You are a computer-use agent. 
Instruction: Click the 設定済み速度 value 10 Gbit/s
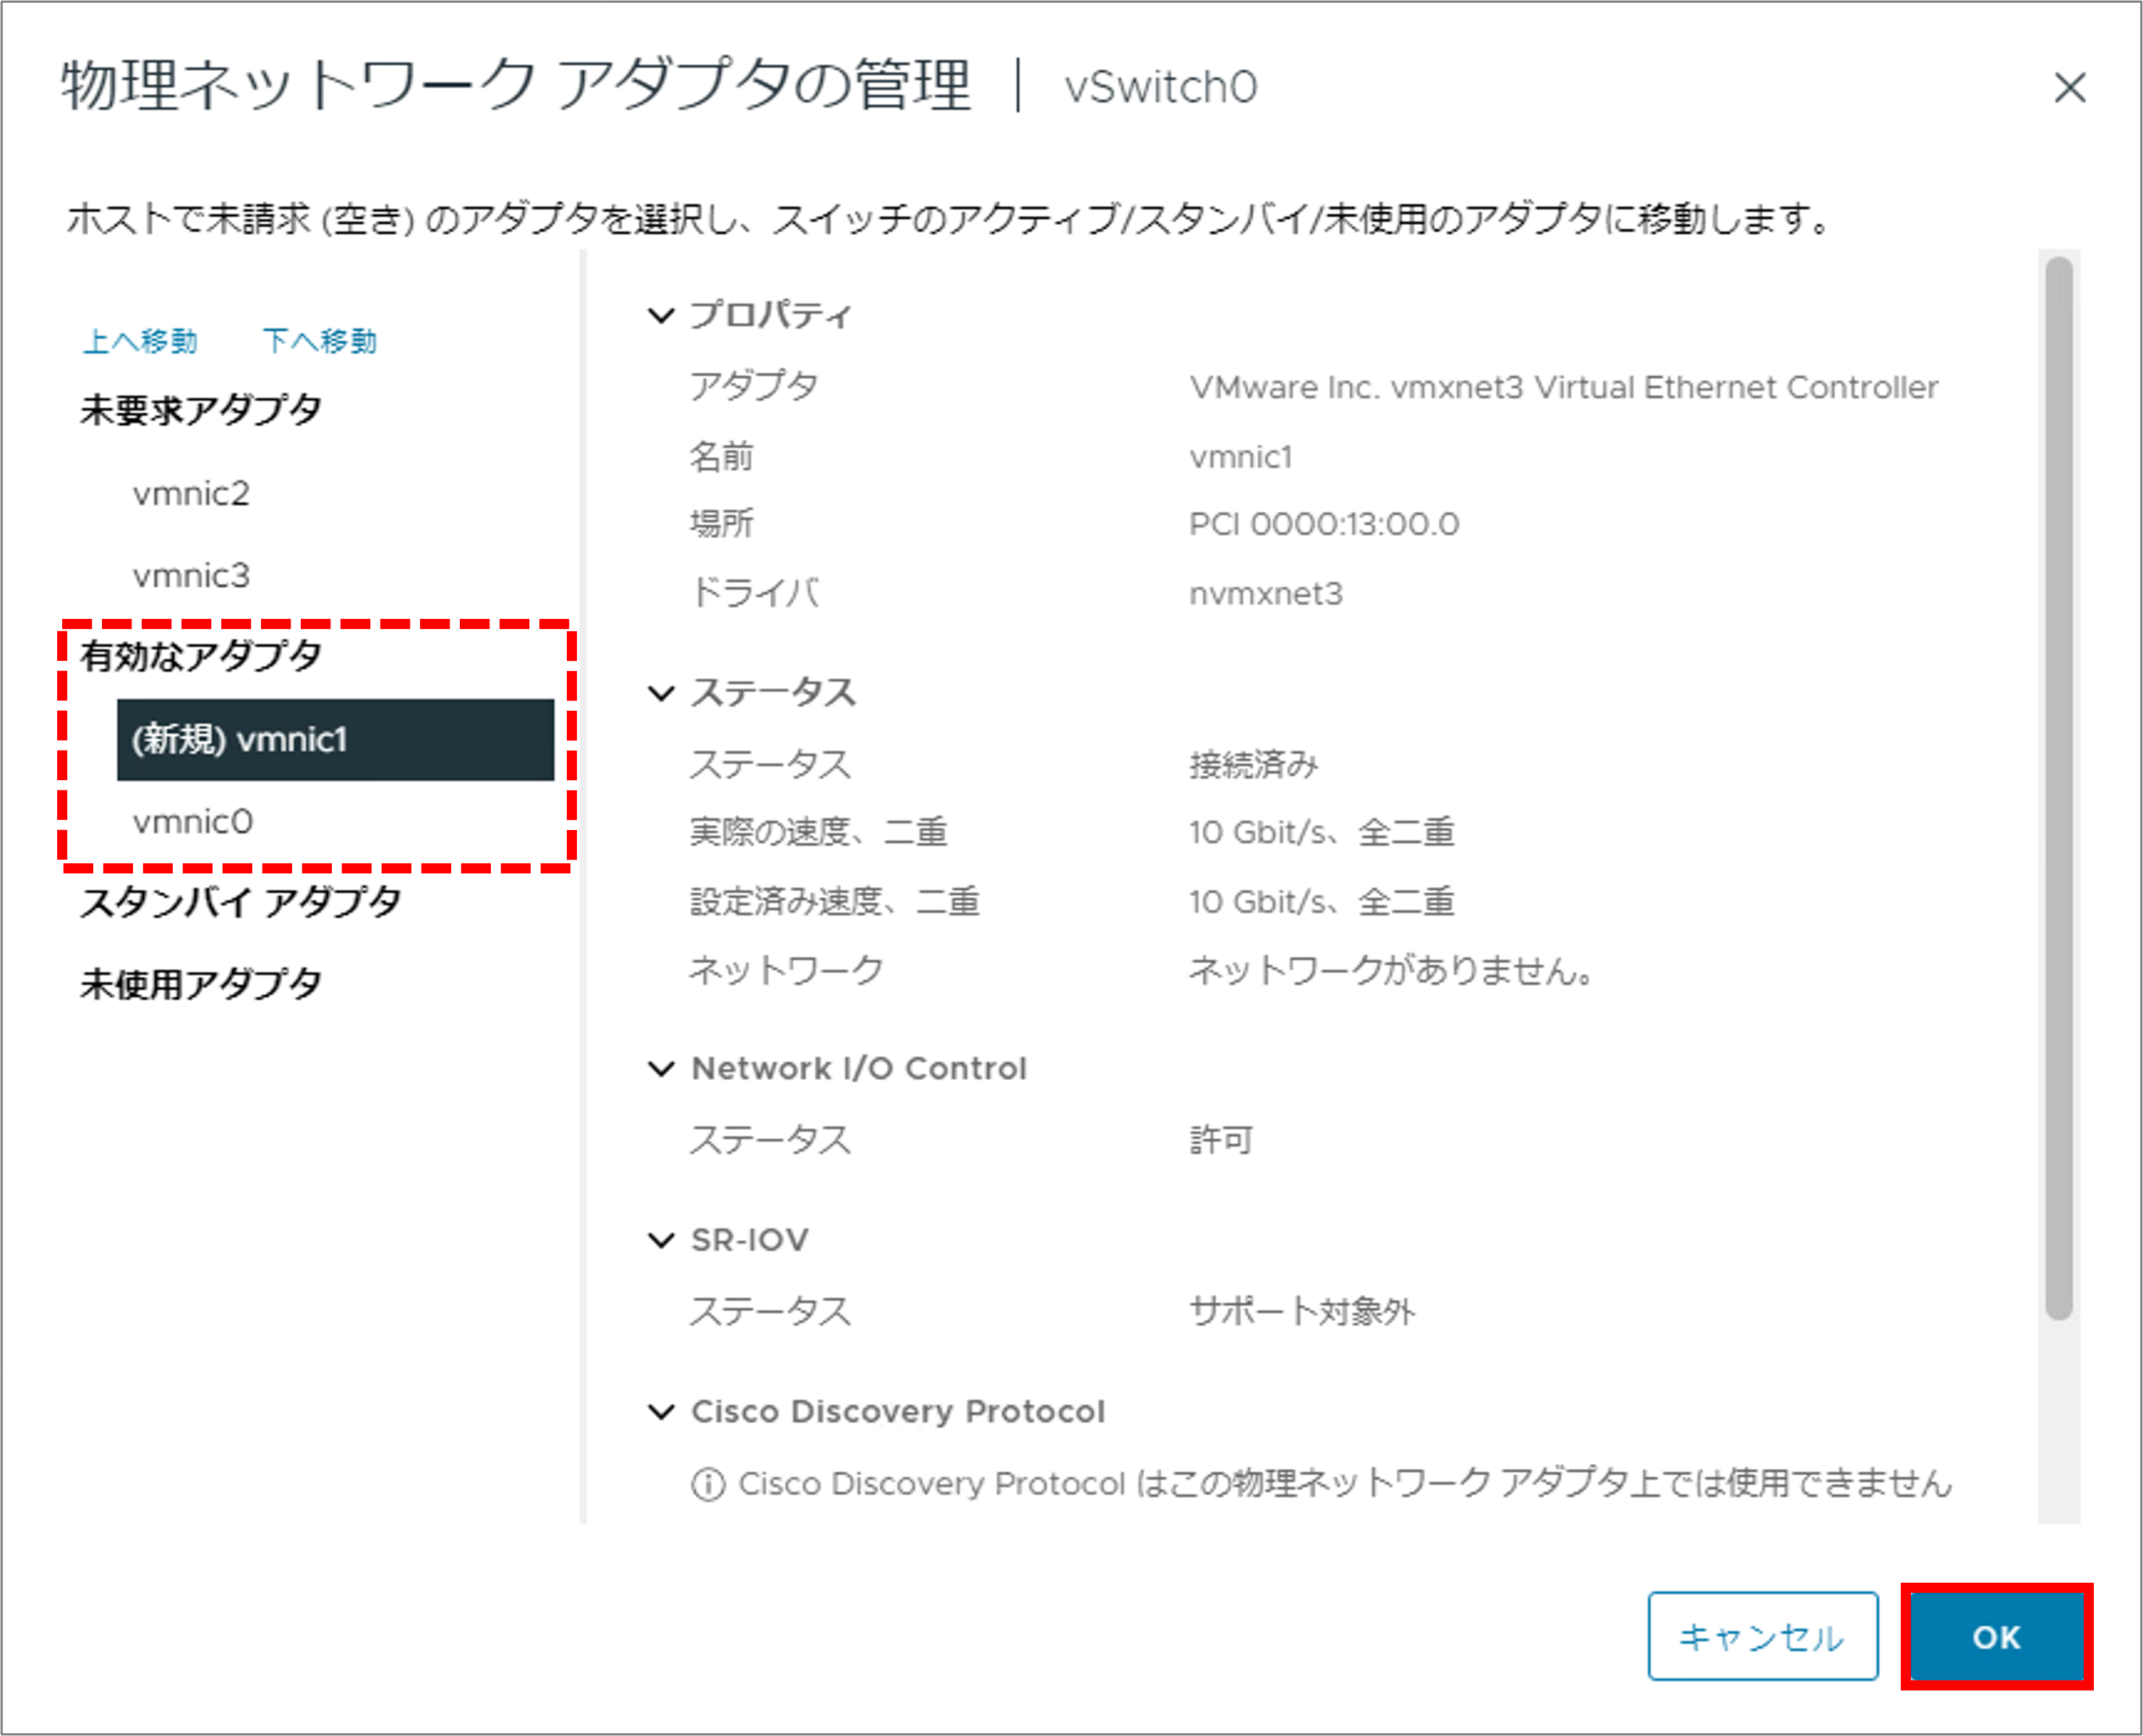tap(1321, 902)
